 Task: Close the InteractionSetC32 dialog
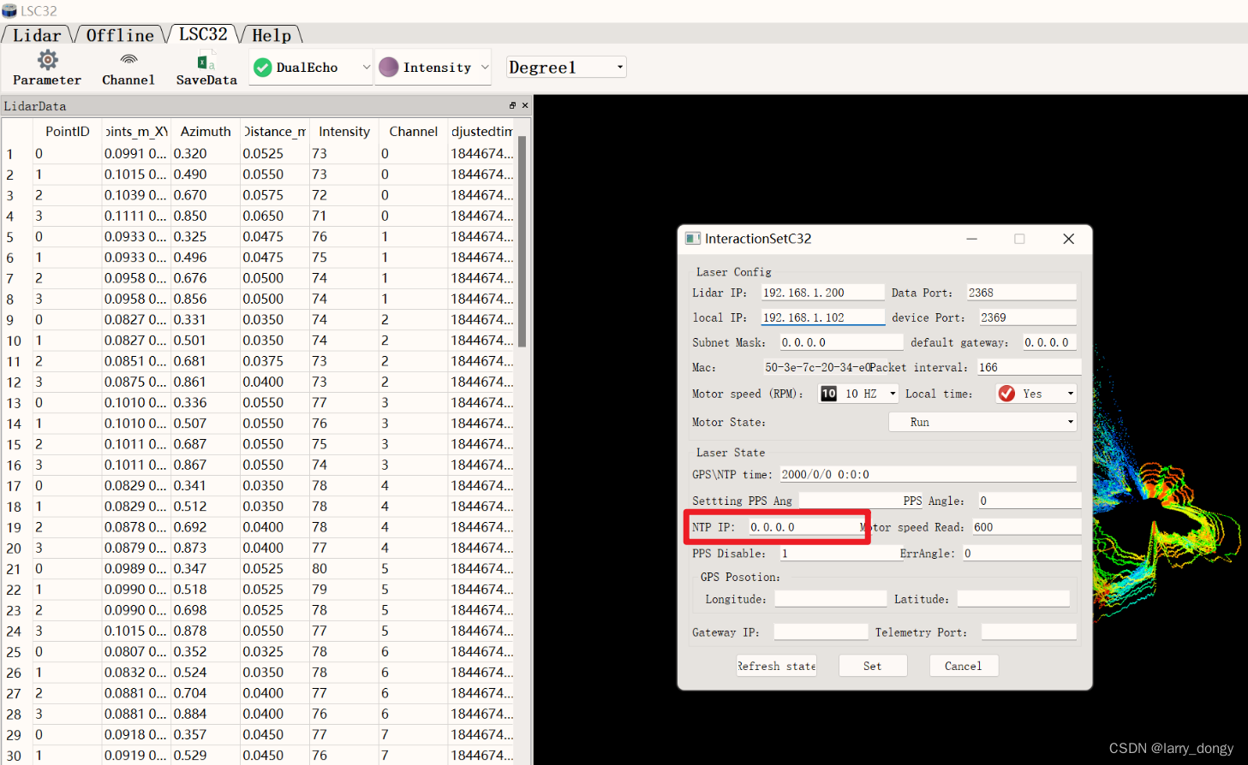tap(1068, 239)
